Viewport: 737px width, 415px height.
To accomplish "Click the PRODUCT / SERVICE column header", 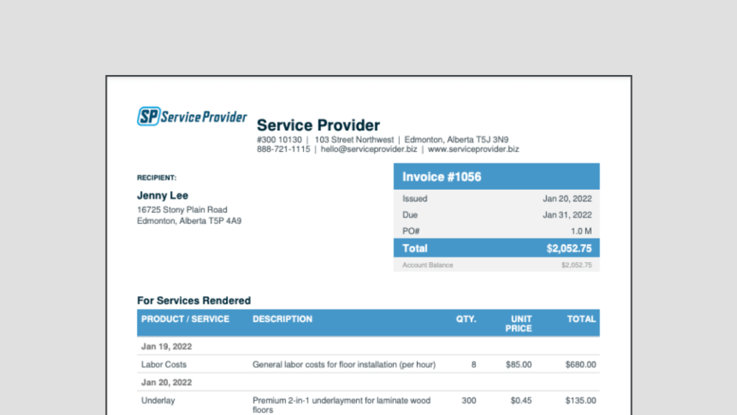I will [185, 319].
